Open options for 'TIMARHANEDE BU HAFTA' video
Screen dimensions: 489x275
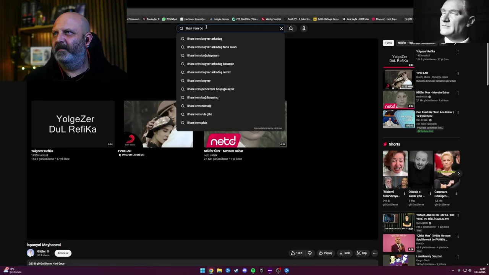coord(458,216)
